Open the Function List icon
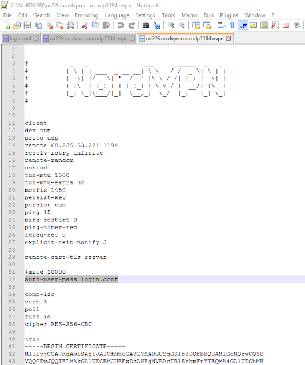Viewport: 305px width, 365px height. point(275,25)
